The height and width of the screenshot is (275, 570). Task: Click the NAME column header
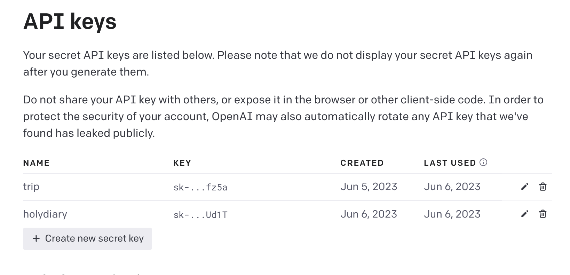(36, 163)
